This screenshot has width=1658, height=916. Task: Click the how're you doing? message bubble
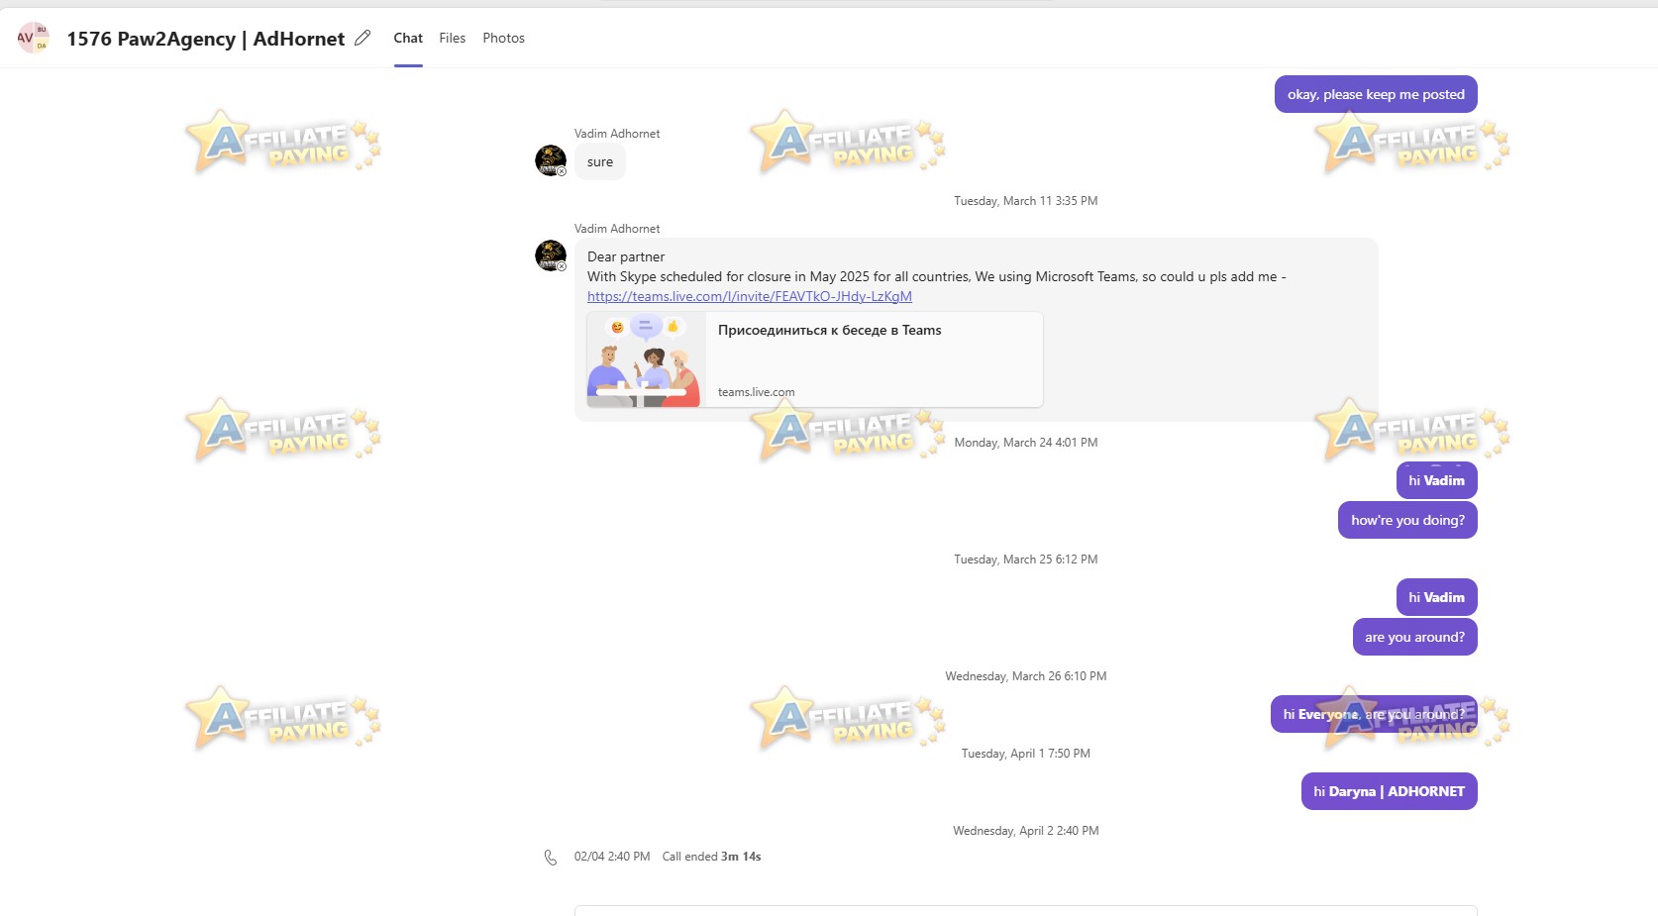pyautogui.click(x=1406, y=519)
